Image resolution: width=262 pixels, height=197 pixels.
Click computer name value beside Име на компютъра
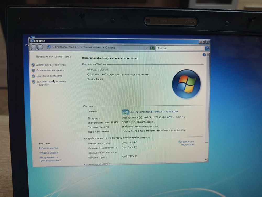click(x=129, y=143)
